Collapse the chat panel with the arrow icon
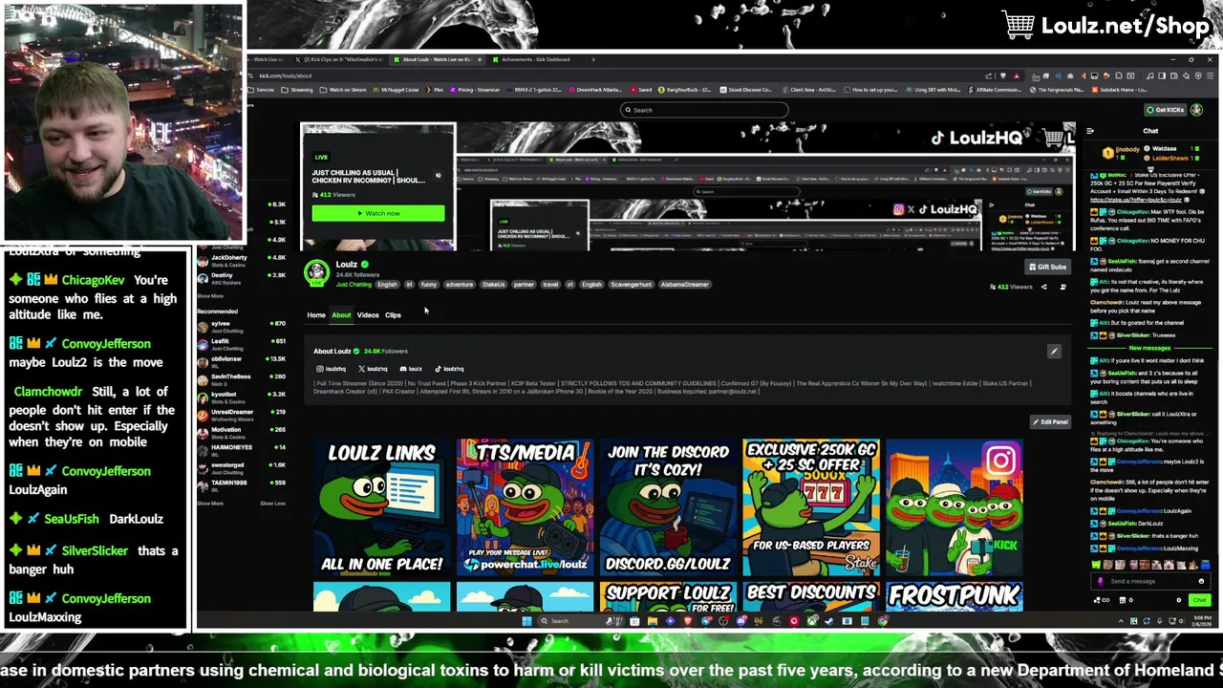 (x=1090, y=131)
